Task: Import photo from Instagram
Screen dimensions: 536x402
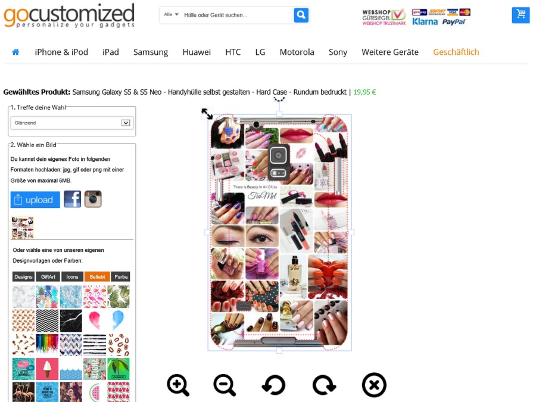Action: click(93, 199)
